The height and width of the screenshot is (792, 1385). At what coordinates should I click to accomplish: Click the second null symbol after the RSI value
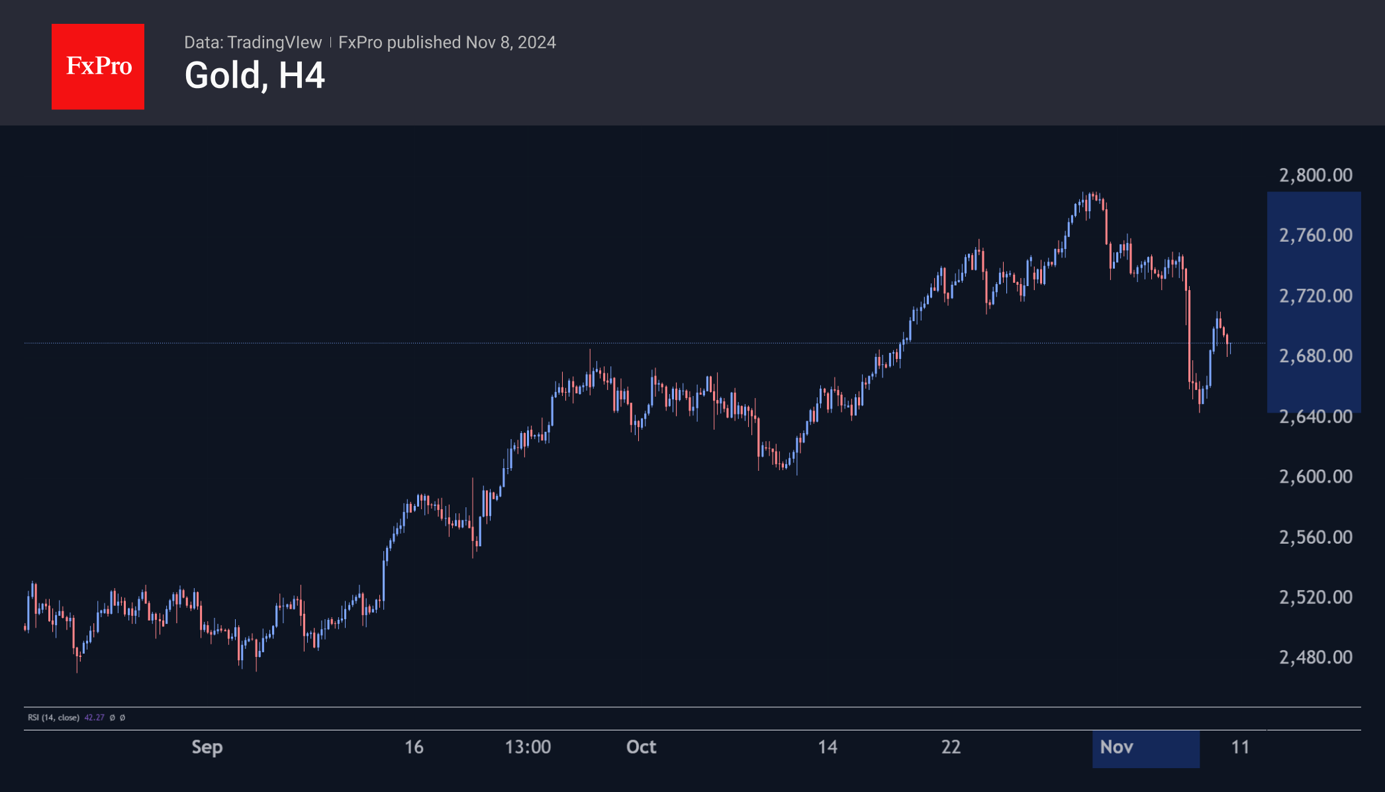tap(122, 717)
